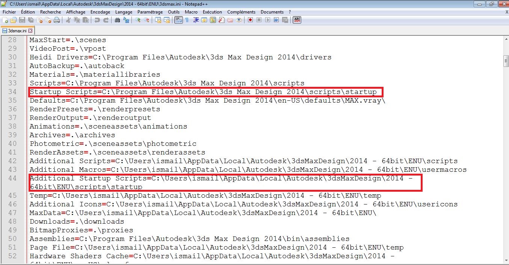Open the Affichage menu
Screen dimensions: 509x265
(x=76, y=12)
